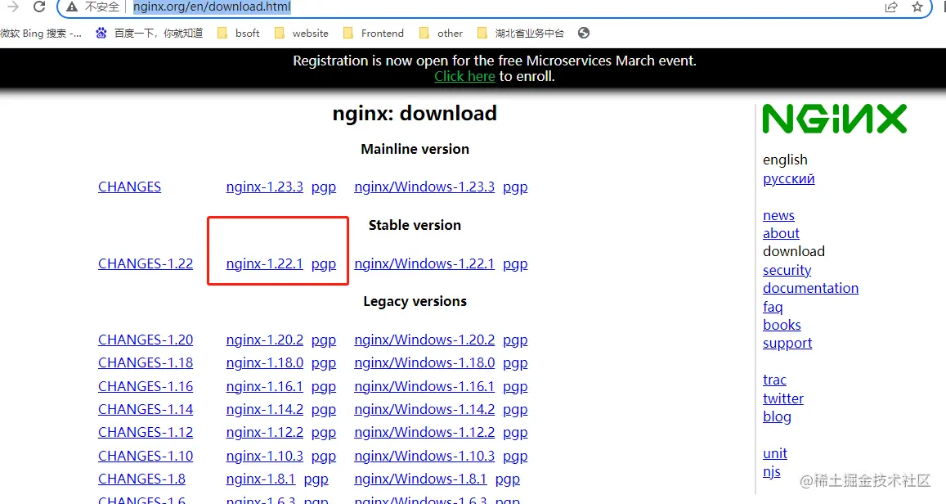Click the share page icon in address bar
This screenshot has width=946, height=504.
coord(891,7)
